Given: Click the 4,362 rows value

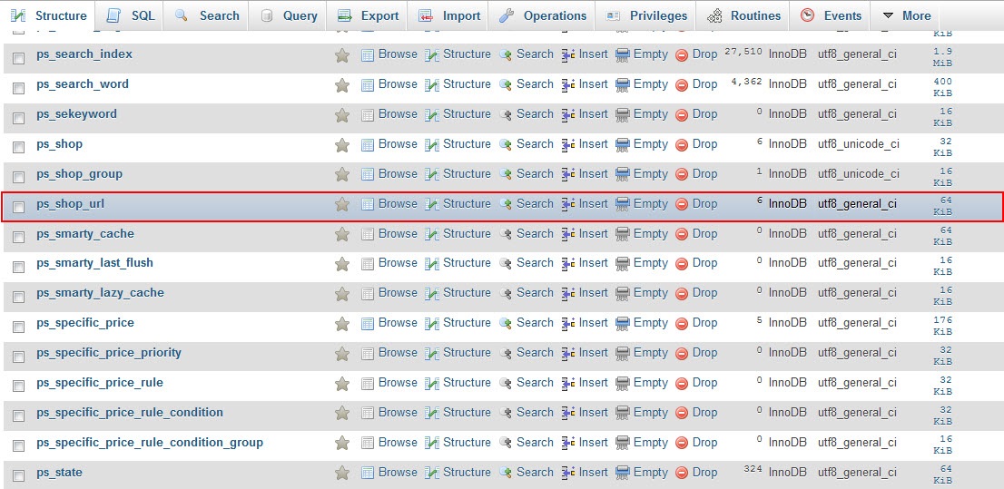Looking at the screenshot, I should pos(748,82).
